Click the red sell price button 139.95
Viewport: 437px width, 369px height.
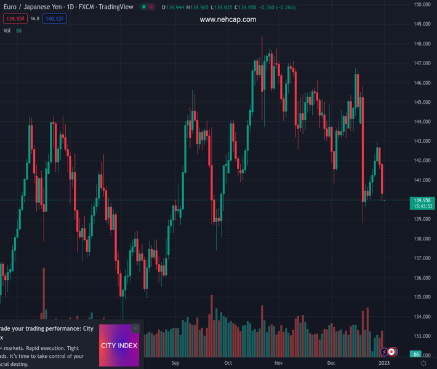coord(14,19)
